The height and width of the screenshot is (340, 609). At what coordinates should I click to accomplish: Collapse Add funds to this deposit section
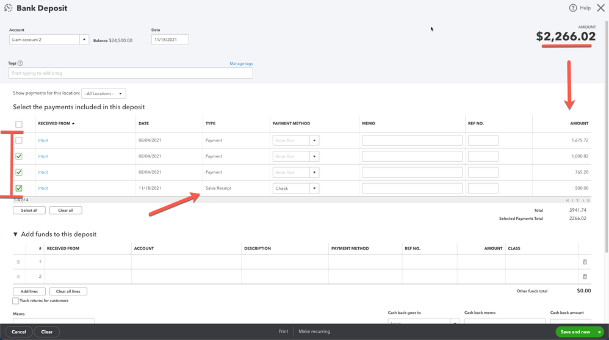pos(16,234)
